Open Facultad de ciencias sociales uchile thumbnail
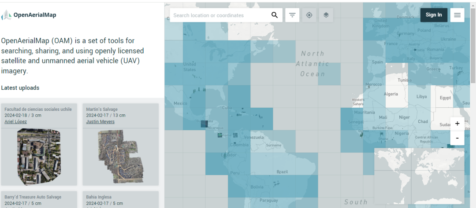Image resolution: width=476 pixels, height=208 pixels. coord(39,157)
